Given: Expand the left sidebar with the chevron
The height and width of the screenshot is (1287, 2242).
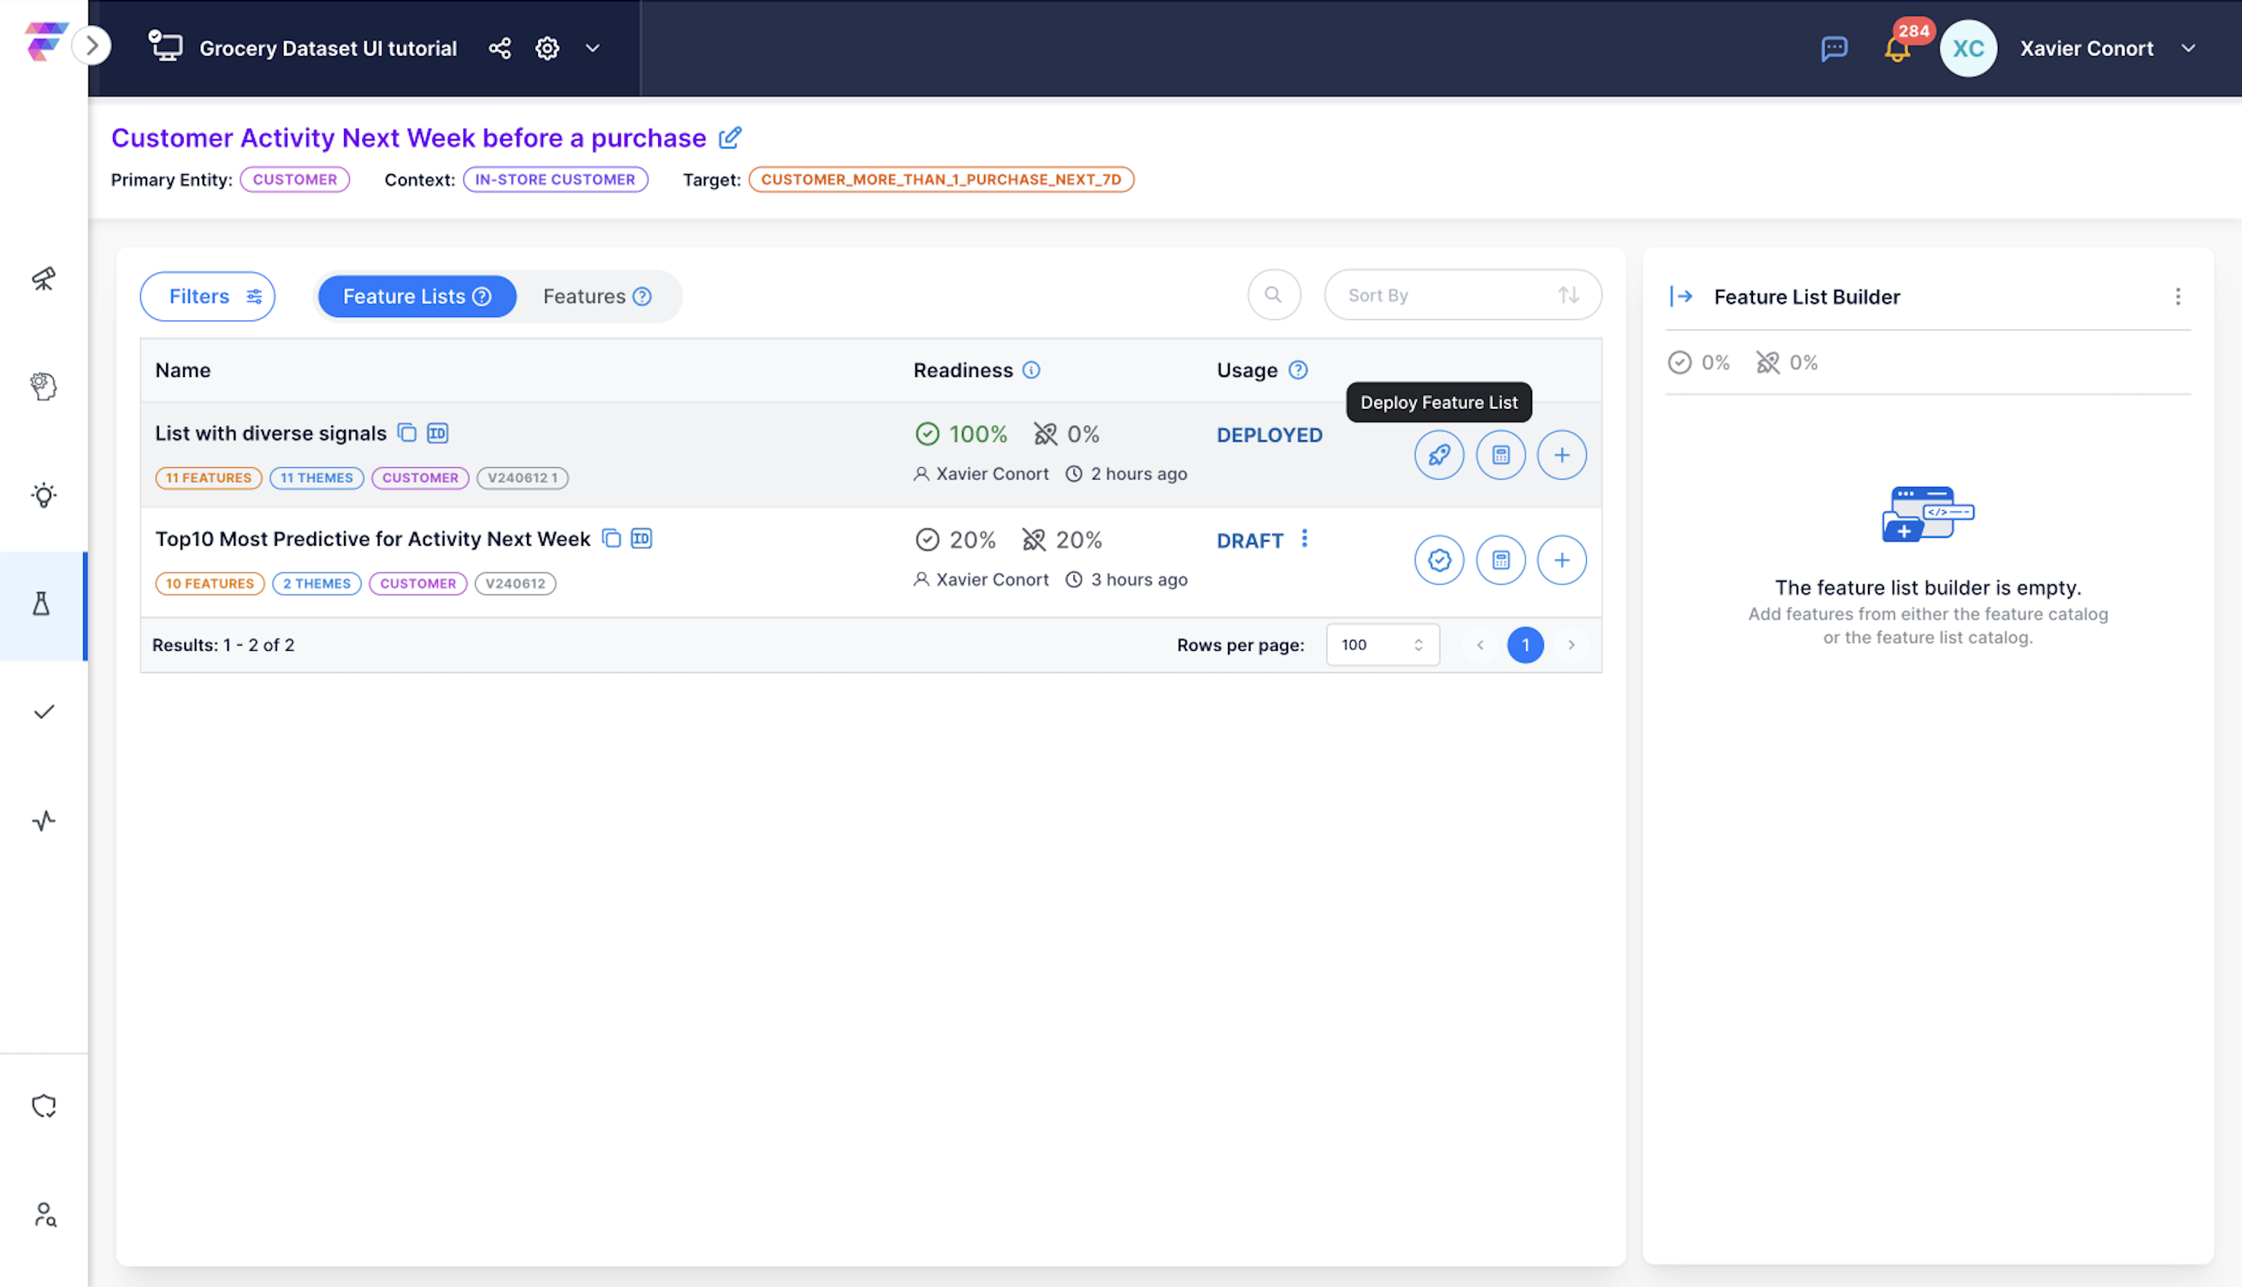Looking at the screenshot, I should pyautogui.click(x=92, y=46).
